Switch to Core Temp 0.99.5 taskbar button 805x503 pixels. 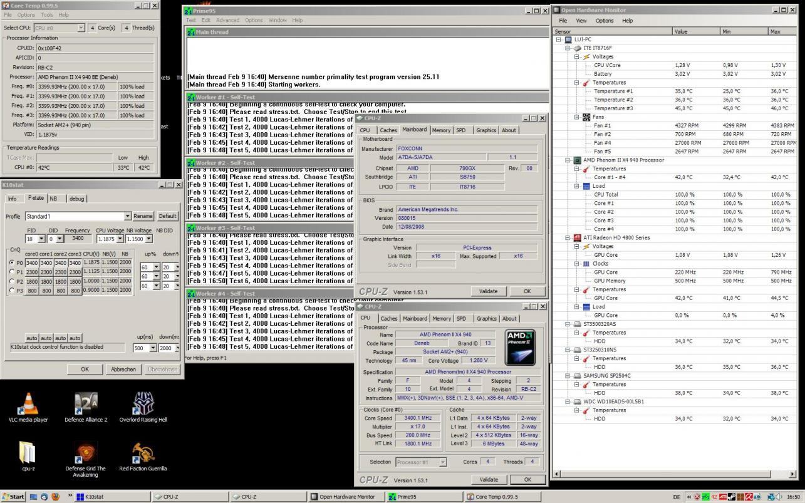point(502,497)
